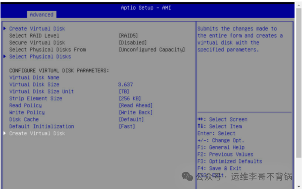Activate the highlighted Create Virtual Disk entry
The width and height of the screenshot is (302, 189).
pos(37,133)
